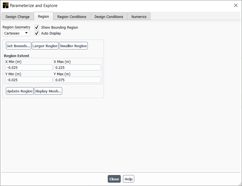
Task: Open Help for this dialog
Action: pyautogui.click(x=128, y=179)
